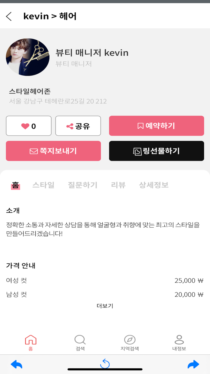Go back using the top-left chevron

[9, 17]
